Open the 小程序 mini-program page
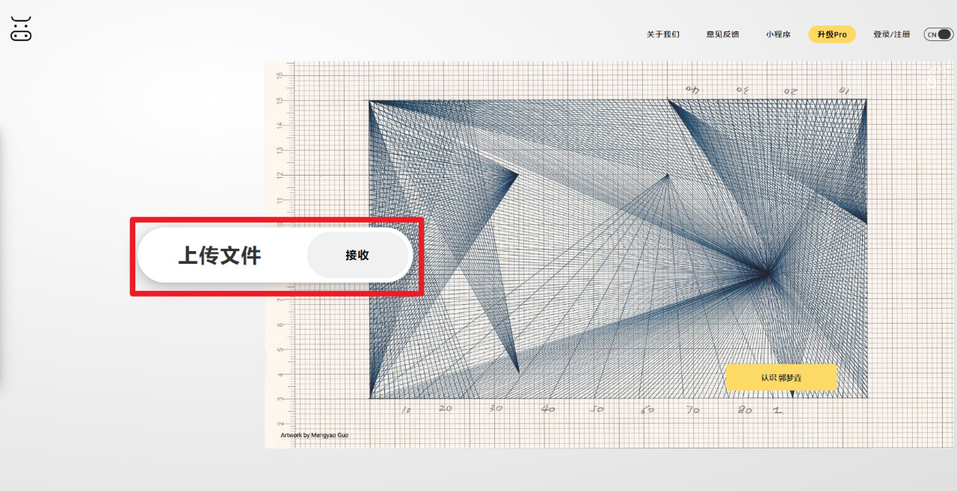Screen dimensions: 957x491 click(777, 34)
